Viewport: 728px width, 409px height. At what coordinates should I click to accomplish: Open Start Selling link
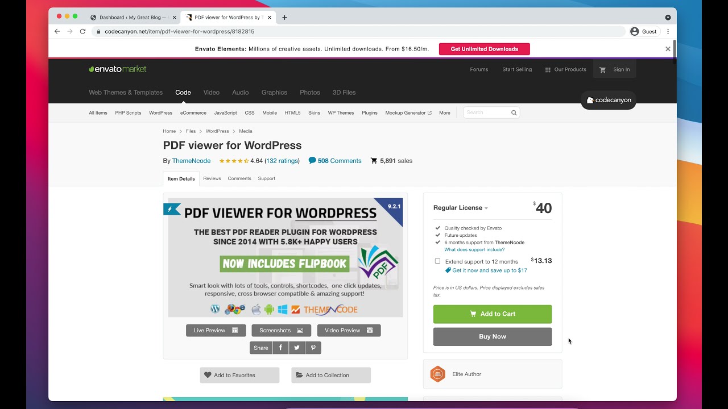[517, 69]
